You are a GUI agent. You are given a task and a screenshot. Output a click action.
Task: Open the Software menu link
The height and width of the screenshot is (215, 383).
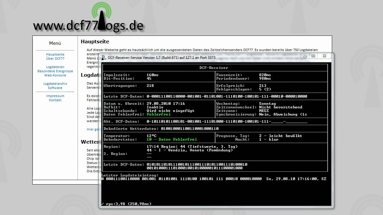tap(55, 88)
